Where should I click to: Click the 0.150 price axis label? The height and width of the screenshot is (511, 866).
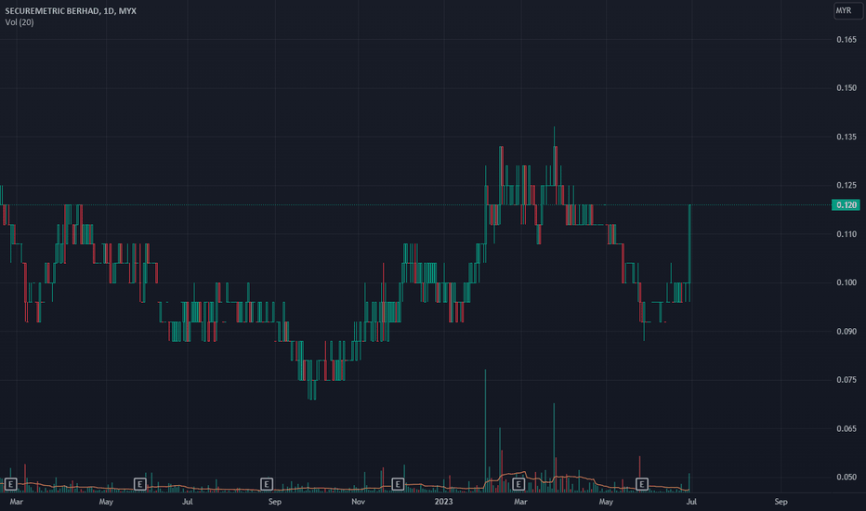pos(846,88)
